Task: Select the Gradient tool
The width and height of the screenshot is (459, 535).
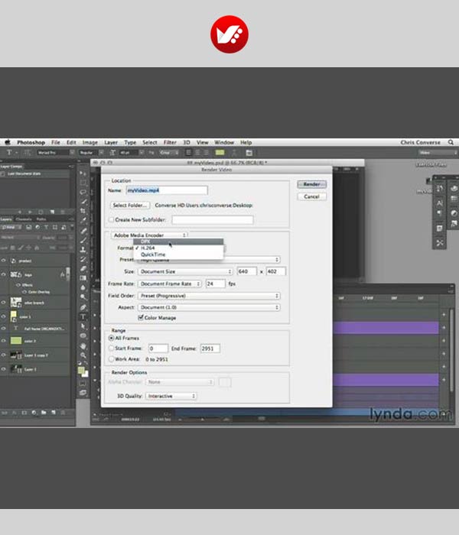Action: (x=83, y=278)
